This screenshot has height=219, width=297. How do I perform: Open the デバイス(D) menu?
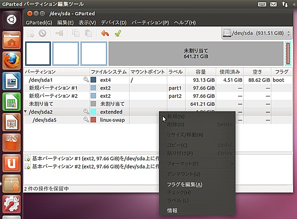pyautogui.click(x=114, y=23)
